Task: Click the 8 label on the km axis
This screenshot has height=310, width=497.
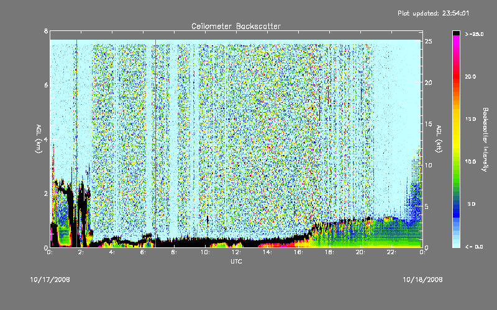Action: click(46, 31)
